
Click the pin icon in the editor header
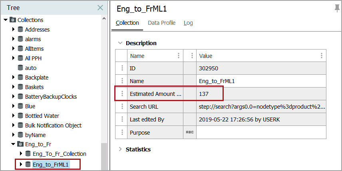coord(337,9)
